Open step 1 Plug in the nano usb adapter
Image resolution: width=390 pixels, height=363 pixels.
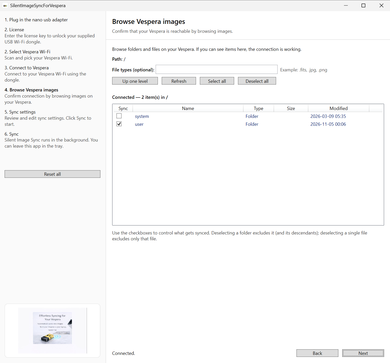36,20
